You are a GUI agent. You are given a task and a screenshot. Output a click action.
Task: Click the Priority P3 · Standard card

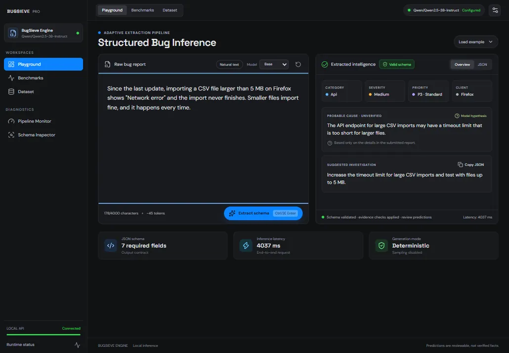point(428,91)
